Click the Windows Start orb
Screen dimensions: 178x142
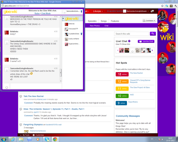pyautogui.click(x=4, y=139)
